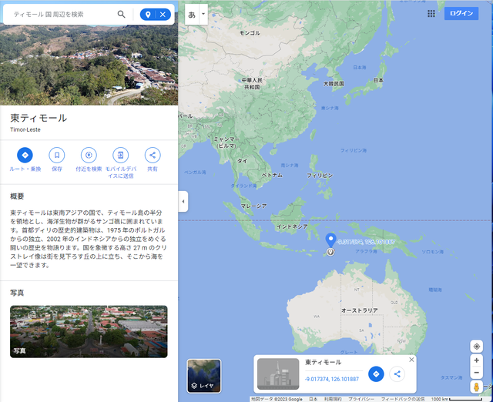Viewport: 493px width, 402px height.
Task: Click the 日本 footer link
Action: pos(314,399)
